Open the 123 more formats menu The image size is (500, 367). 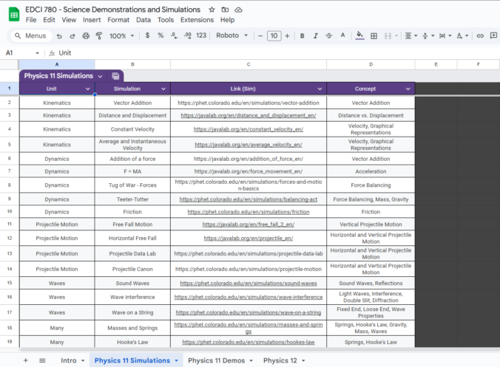point(201,35)
